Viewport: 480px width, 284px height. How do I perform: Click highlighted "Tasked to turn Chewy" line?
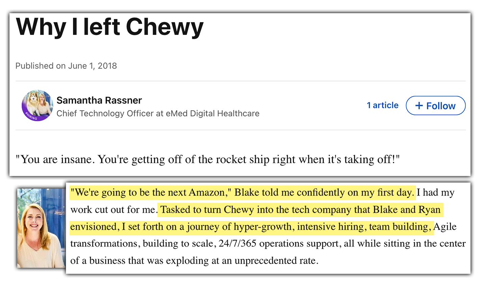[300, 209]
